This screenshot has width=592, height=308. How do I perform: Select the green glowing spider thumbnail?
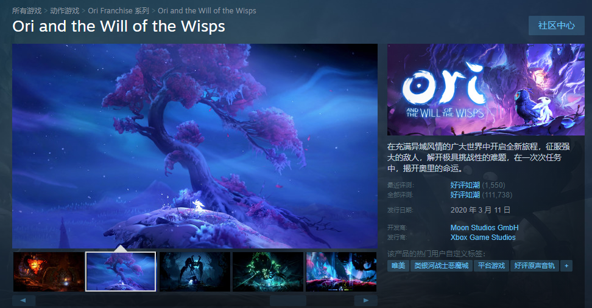268,272
